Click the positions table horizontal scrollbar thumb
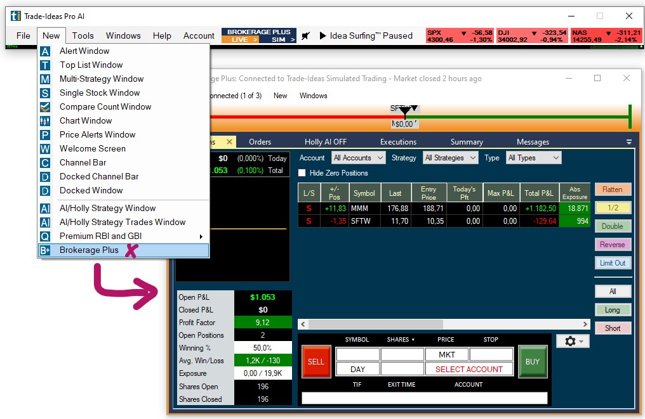The width and height of the screenshot is (645, 419). (376, 324)
